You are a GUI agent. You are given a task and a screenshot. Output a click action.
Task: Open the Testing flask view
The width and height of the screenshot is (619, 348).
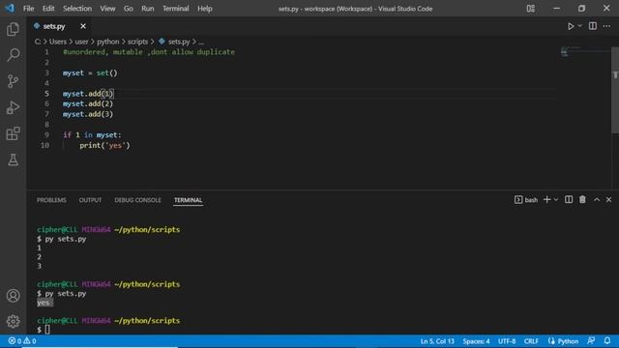tap(13, 159)
